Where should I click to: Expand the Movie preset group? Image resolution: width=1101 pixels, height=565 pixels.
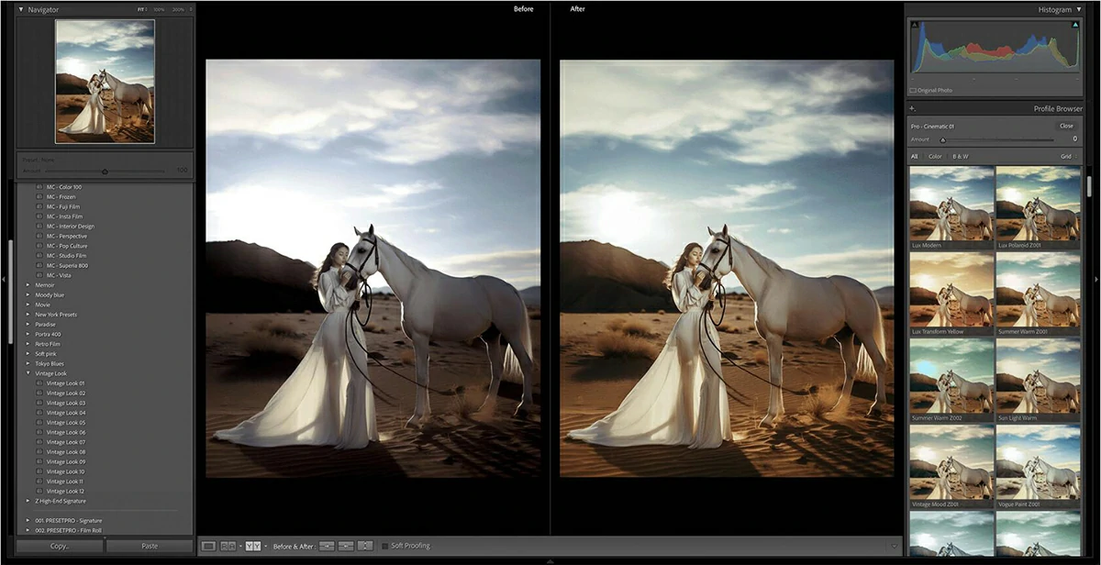point(28,305)
